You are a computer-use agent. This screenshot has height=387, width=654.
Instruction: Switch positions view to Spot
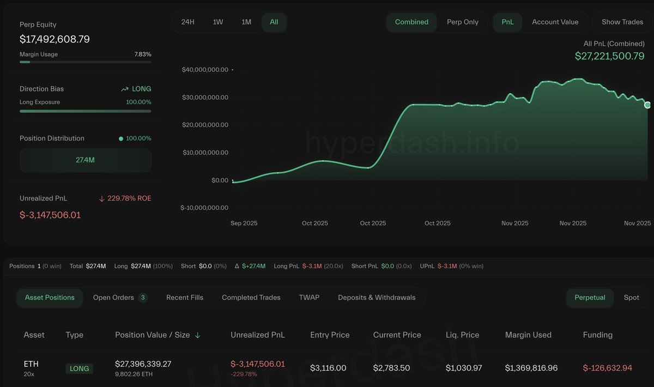tap(632, 298)
